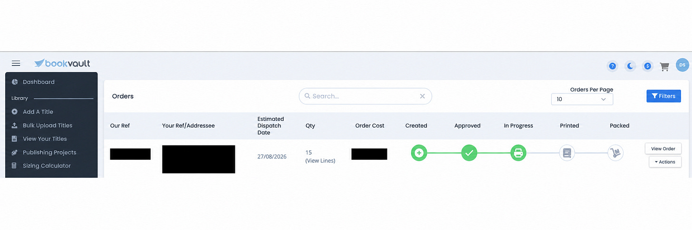Click the View Order button

[x=663, y=148]
